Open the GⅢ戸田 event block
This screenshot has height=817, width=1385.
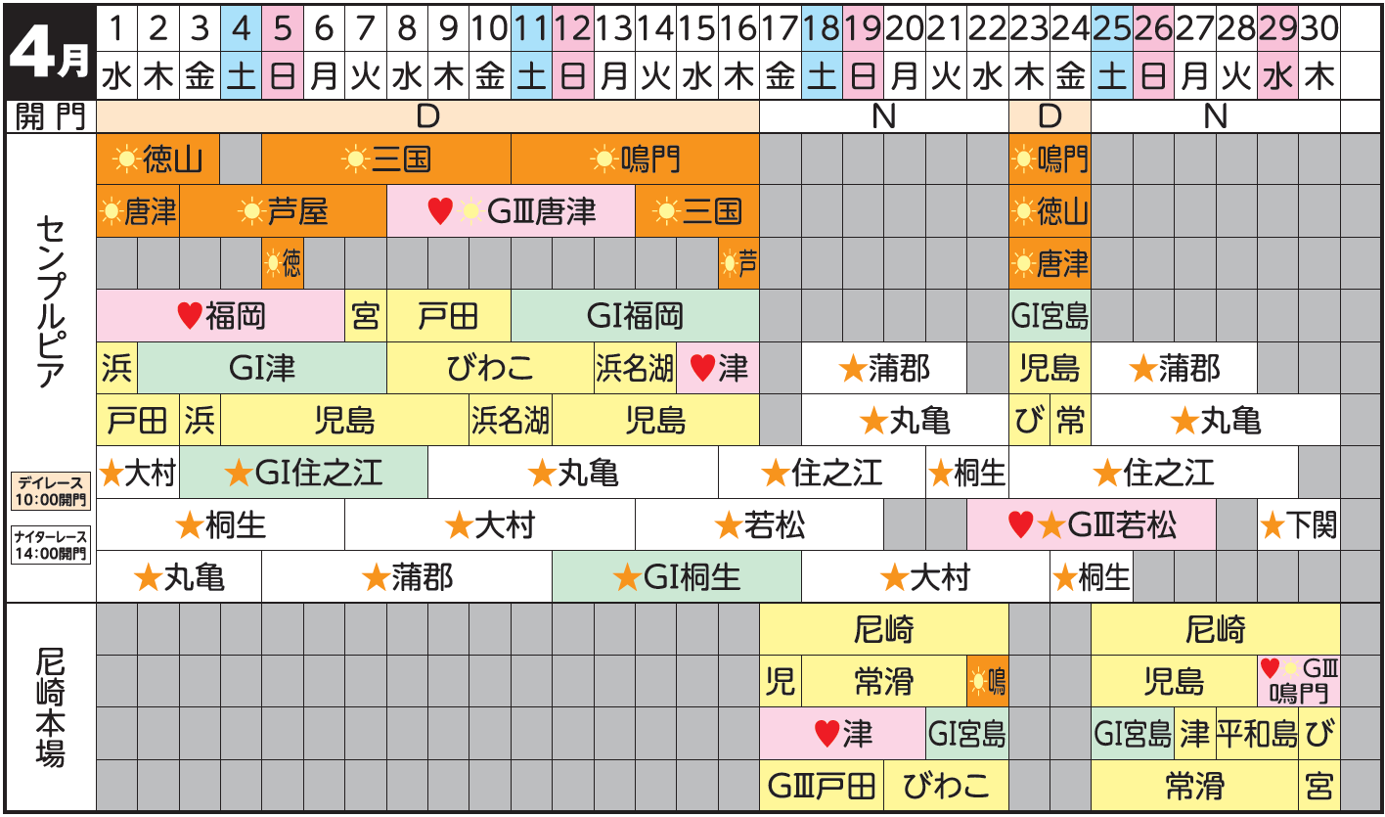pyautogui.click(x=822, y=786)
